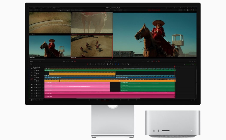Switch to the Cut page
This screenshot has width=226, height=140.
tap(97, 100)
